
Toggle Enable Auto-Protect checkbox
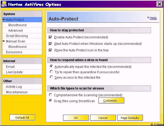tap(50, 37)
